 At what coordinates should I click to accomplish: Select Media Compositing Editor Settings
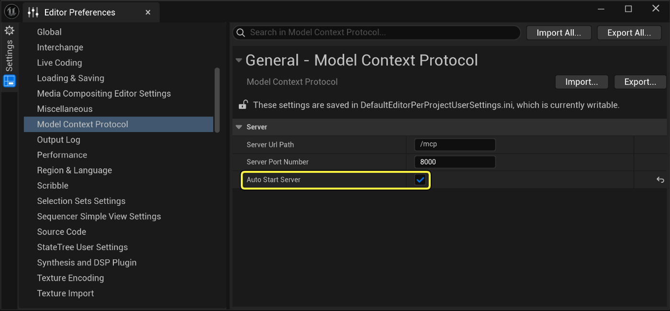point(104,93)
